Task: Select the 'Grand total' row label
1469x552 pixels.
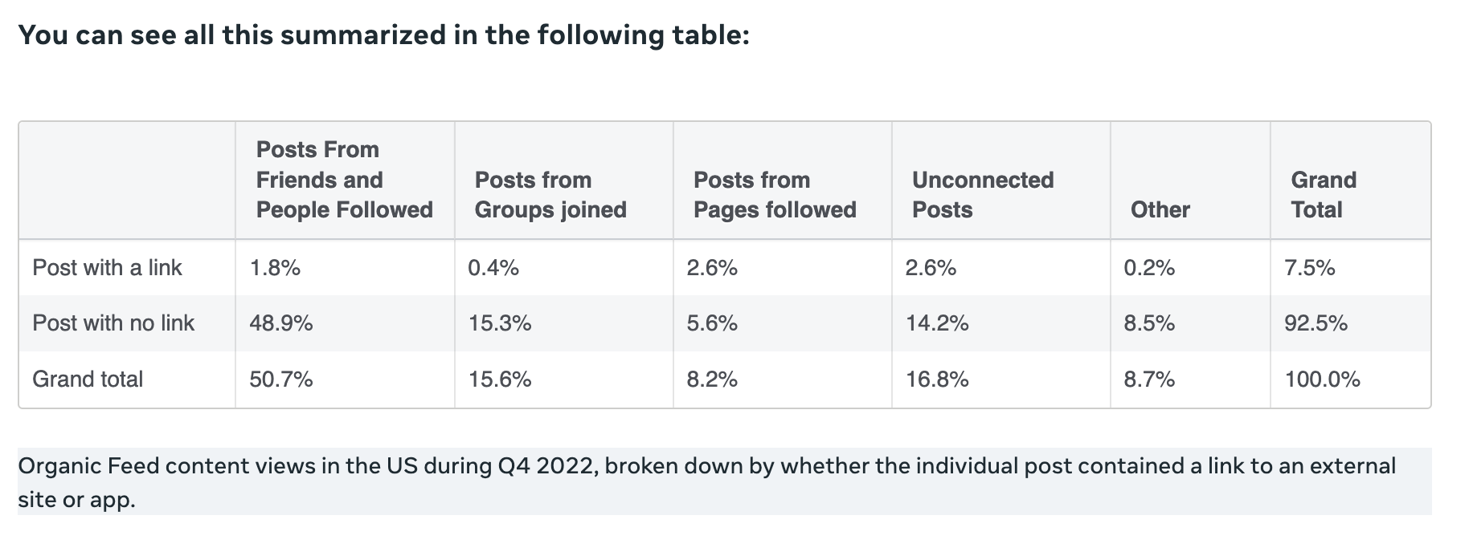Action: point(88,379)
